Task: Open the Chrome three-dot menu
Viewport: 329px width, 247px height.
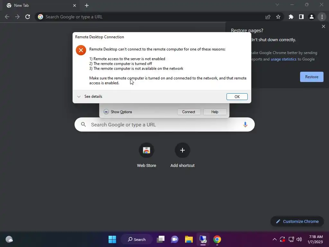Action: [x=322, y=17]
